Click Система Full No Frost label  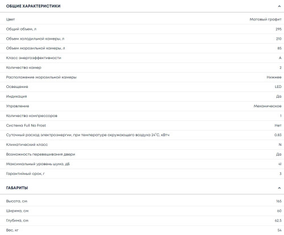(26, 125)
